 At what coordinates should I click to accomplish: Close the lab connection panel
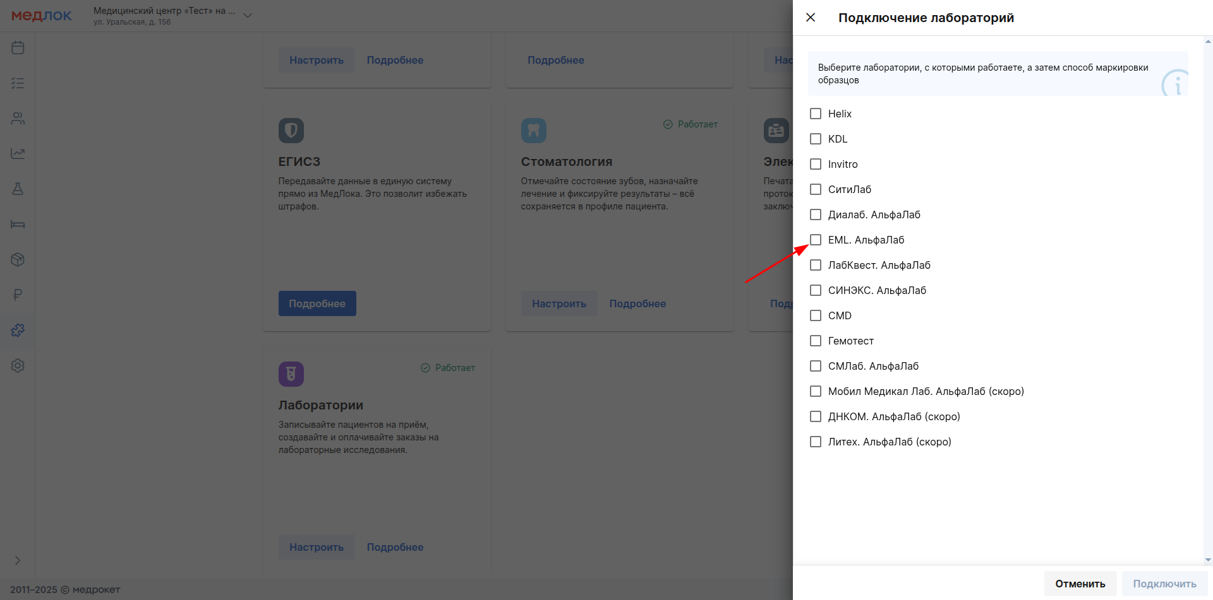click(811, 18)
